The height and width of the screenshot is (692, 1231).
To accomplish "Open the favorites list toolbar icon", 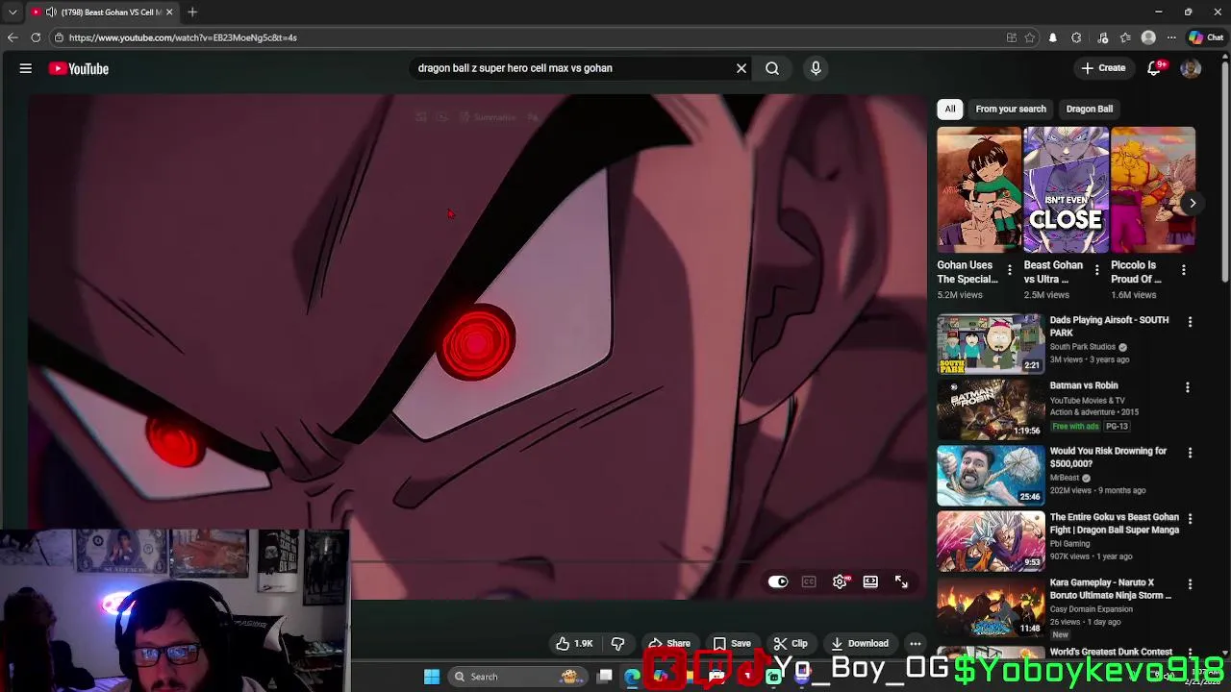I will [1125, 37].
